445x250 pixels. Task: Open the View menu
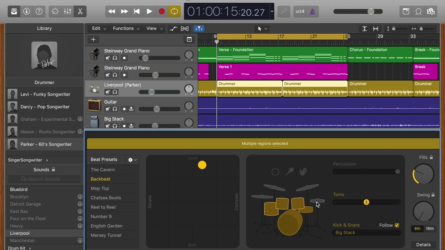point(154,28)
